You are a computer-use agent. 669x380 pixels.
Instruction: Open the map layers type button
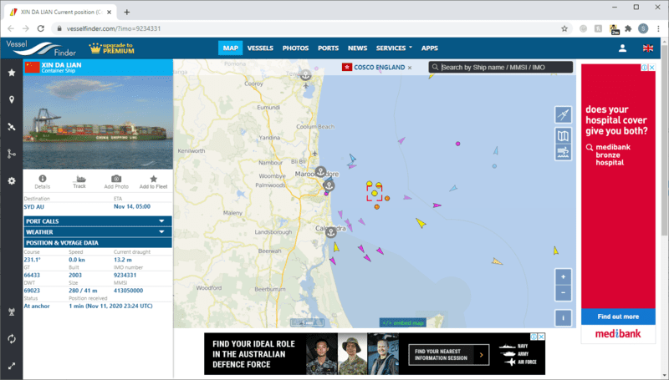[563, 136]
